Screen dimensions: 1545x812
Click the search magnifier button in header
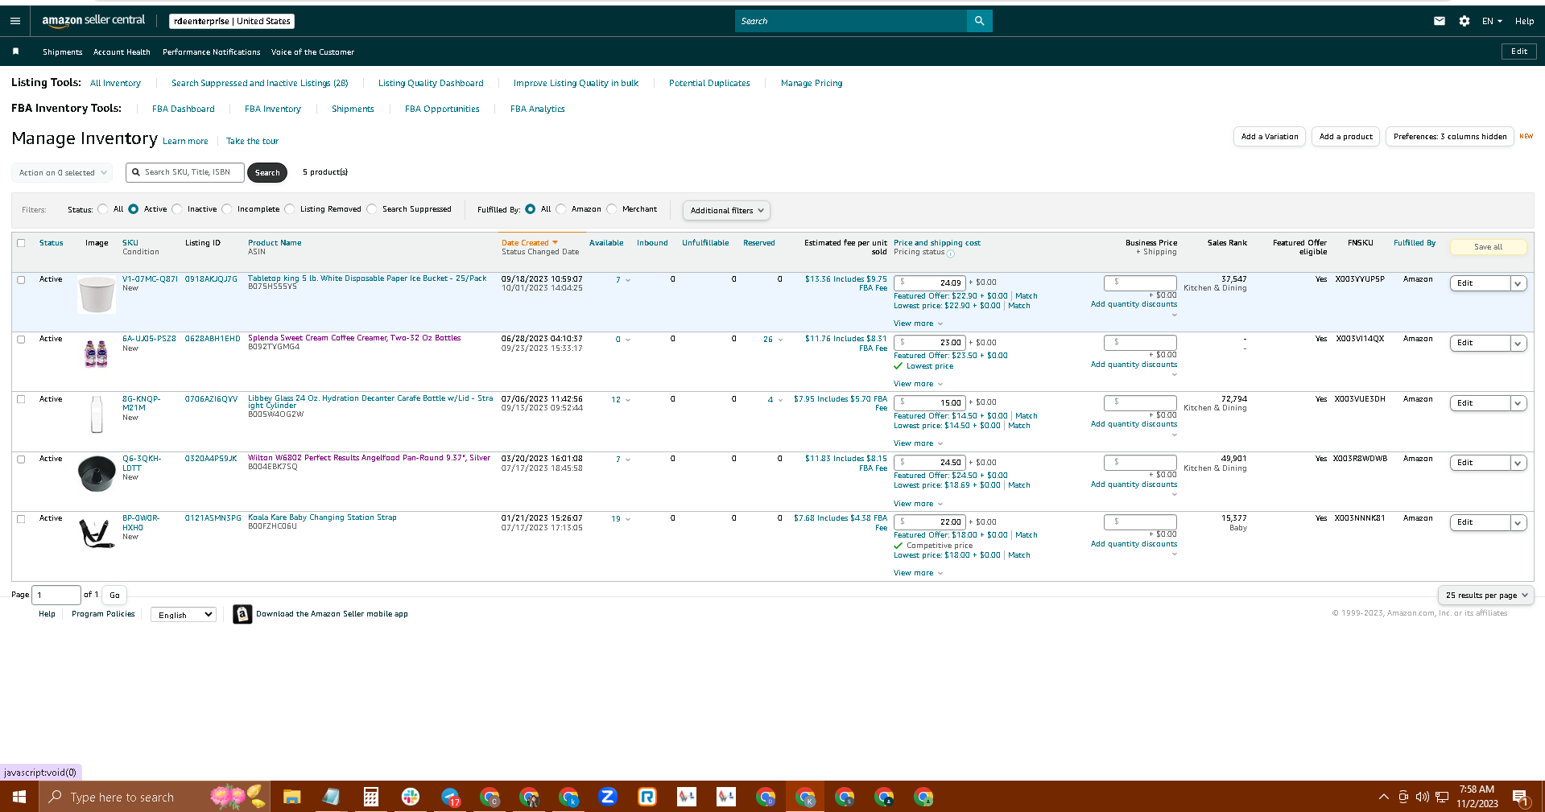click(979, 21)
